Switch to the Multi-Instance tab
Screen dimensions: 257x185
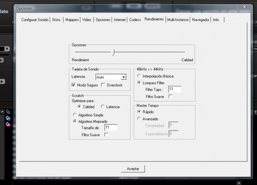point(178,20)
